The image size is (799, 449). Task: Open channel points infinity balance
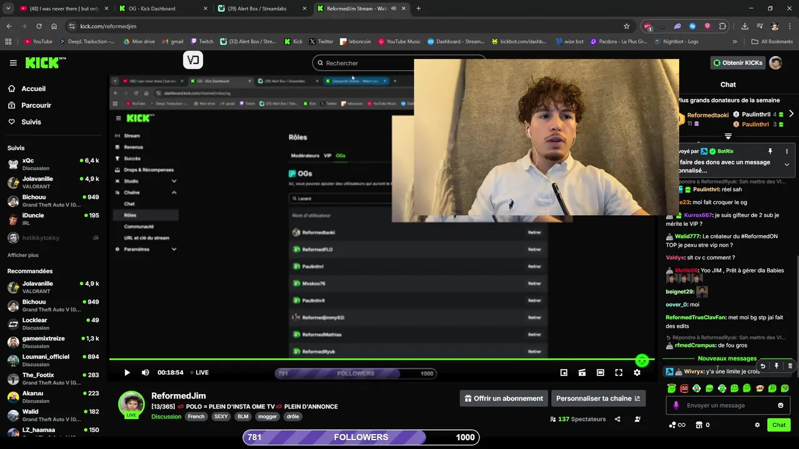677,425
